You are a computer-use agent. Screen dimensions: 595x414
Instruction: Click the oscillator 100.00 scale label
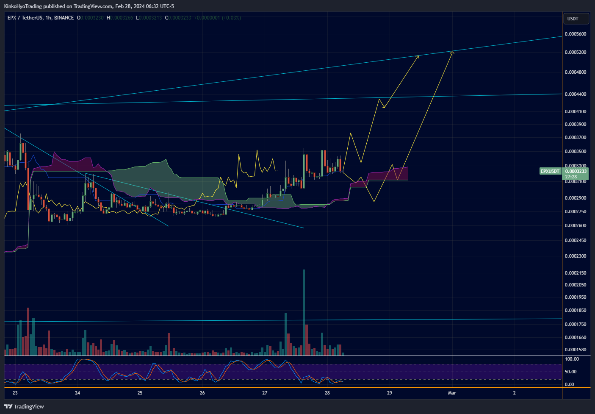572,359
